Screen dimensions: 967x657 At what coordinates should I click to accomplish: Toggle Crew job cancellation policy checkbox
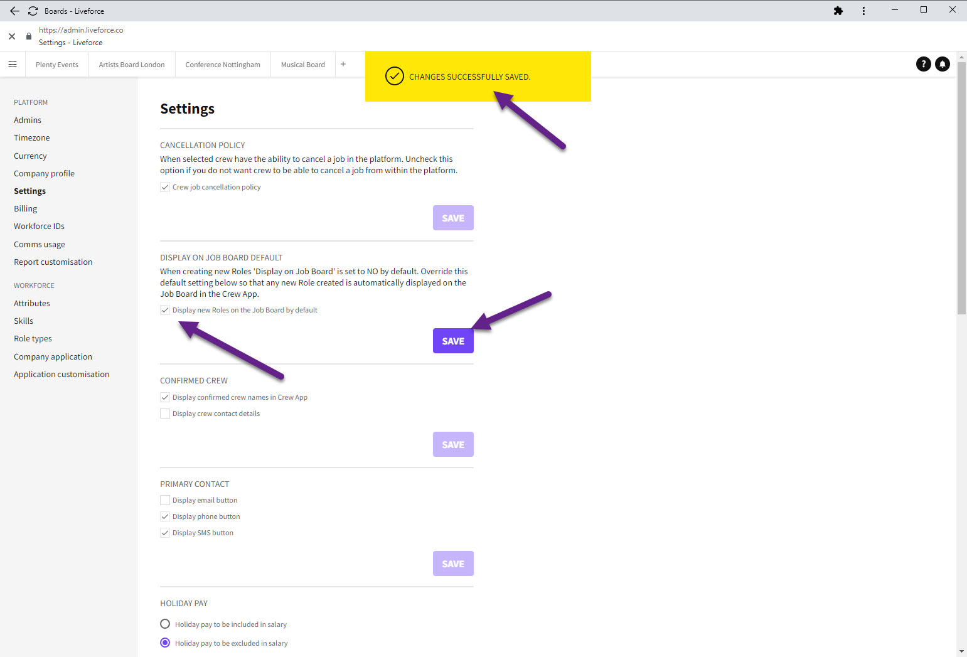pos(165,187)
